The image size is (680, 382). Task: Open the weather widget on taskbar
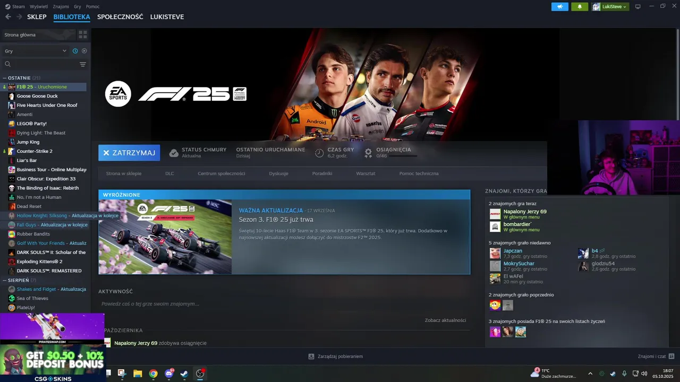point(554,374)
